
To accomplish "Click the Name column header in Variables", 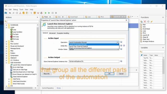I will pos(145,55).
